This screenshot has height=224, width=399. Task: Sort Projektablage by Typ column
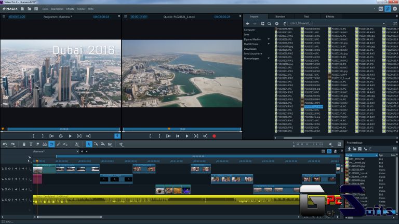coord(384,155)
